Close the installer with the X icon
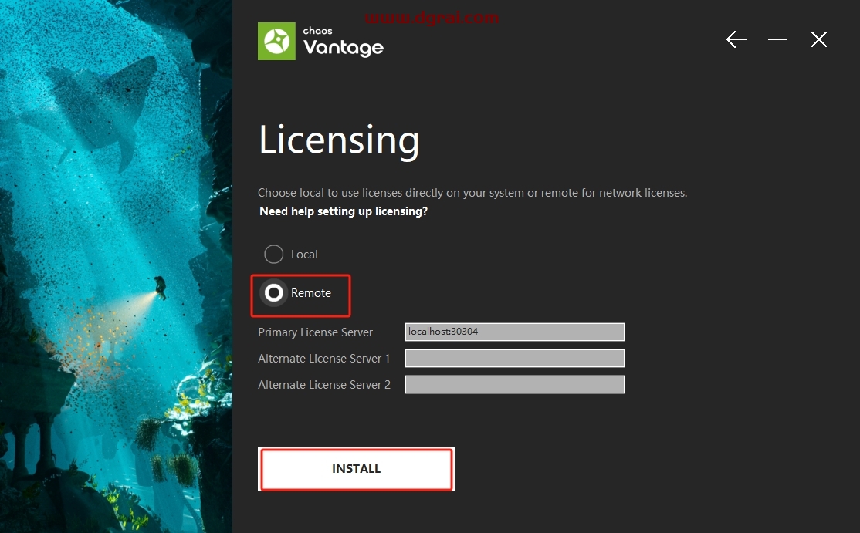 coord(819,40)
